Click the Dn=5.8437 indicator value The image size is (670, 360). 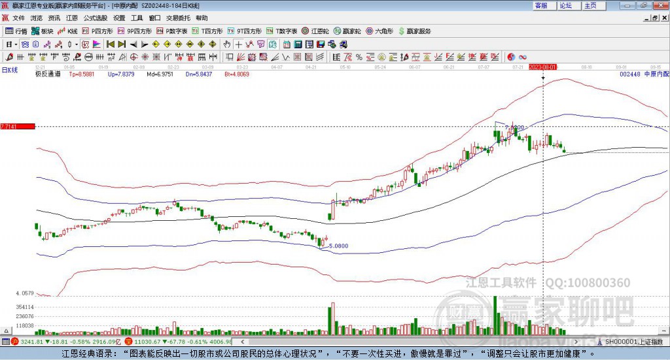click(199, 74)
